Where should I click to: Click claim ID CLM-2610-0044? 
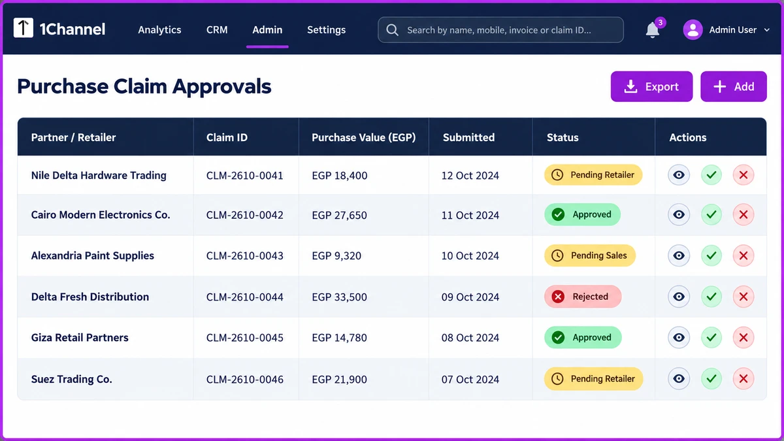(245, 297)
